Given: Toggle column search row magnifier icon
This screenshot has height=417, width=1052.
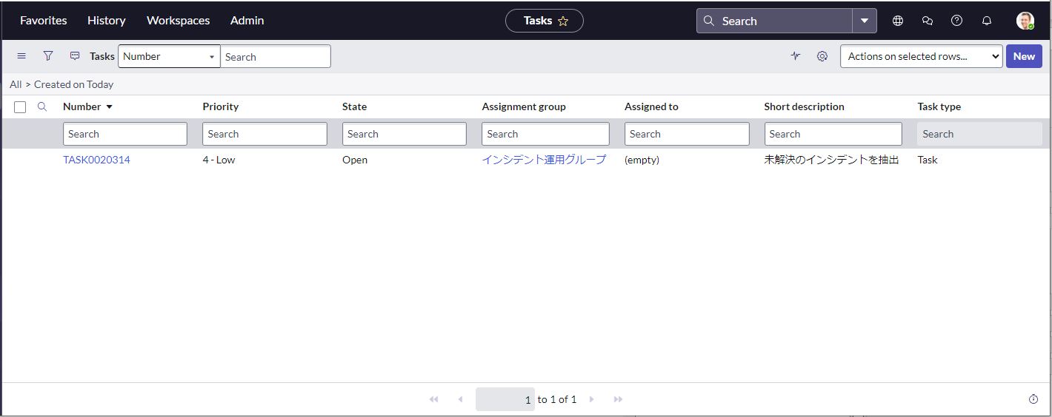Looking at the screenshot, I should [42, 106].
